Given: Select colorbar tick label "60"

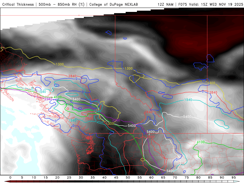Looking at the screenshot, I should pyautogui.click(x=151, y=178).
